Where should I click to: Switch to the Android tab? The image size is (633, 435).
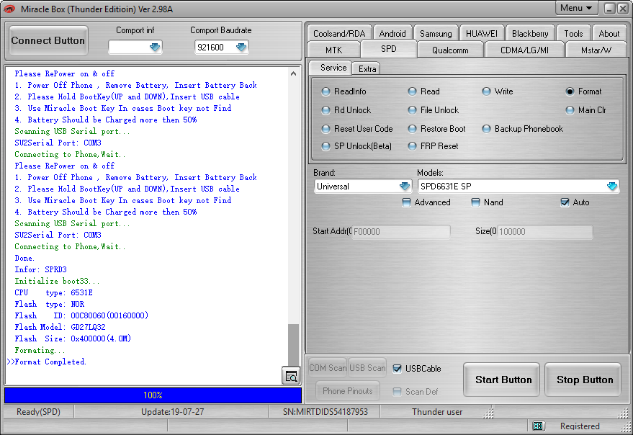click(x=392, y=34)
